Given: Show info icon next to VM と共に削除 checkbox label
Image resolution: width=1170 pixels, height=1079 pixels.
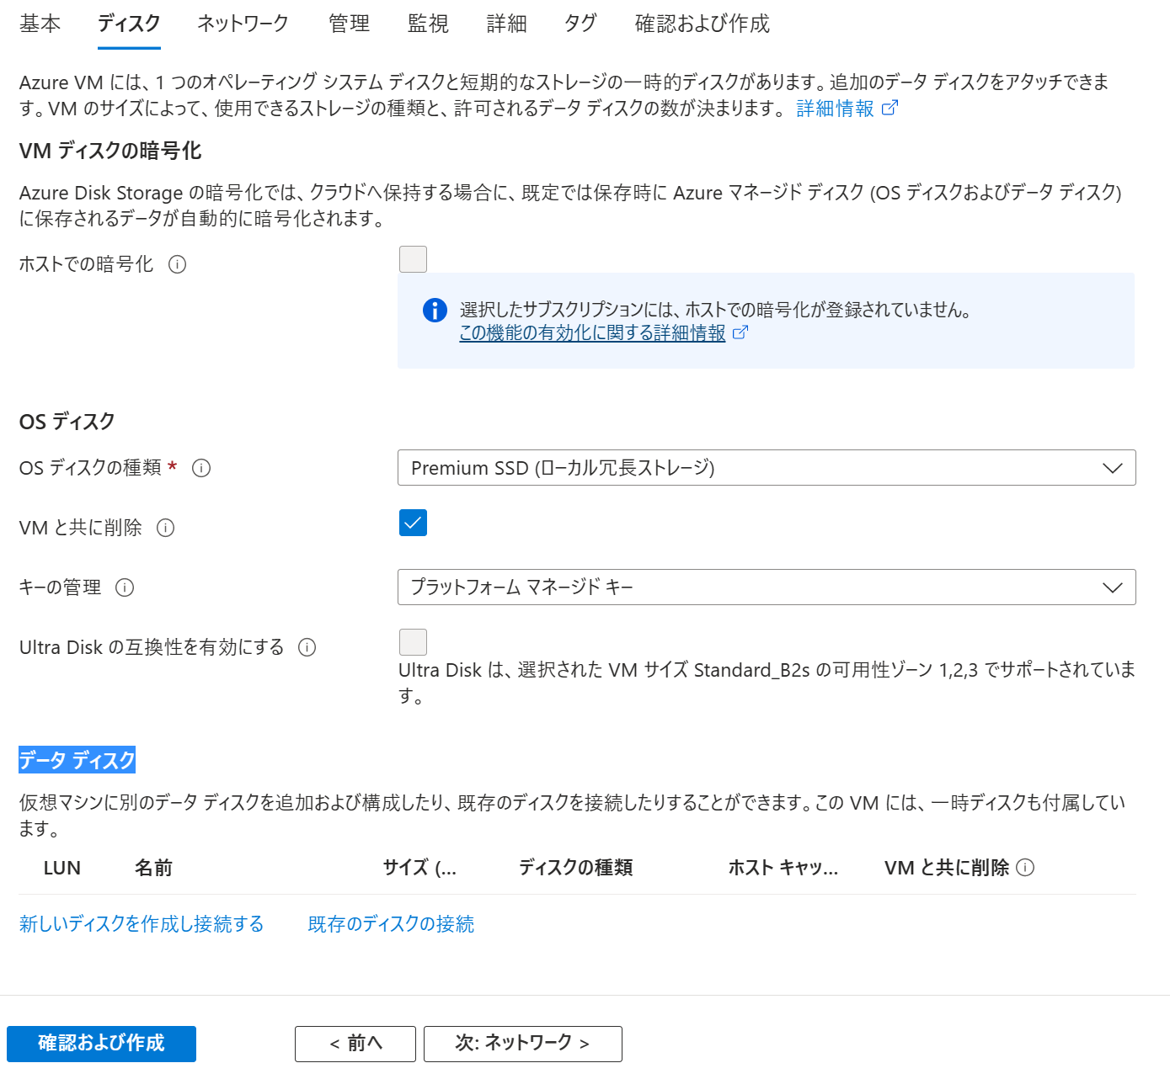Looking at the screenshot, I should (x=166, y=528).
